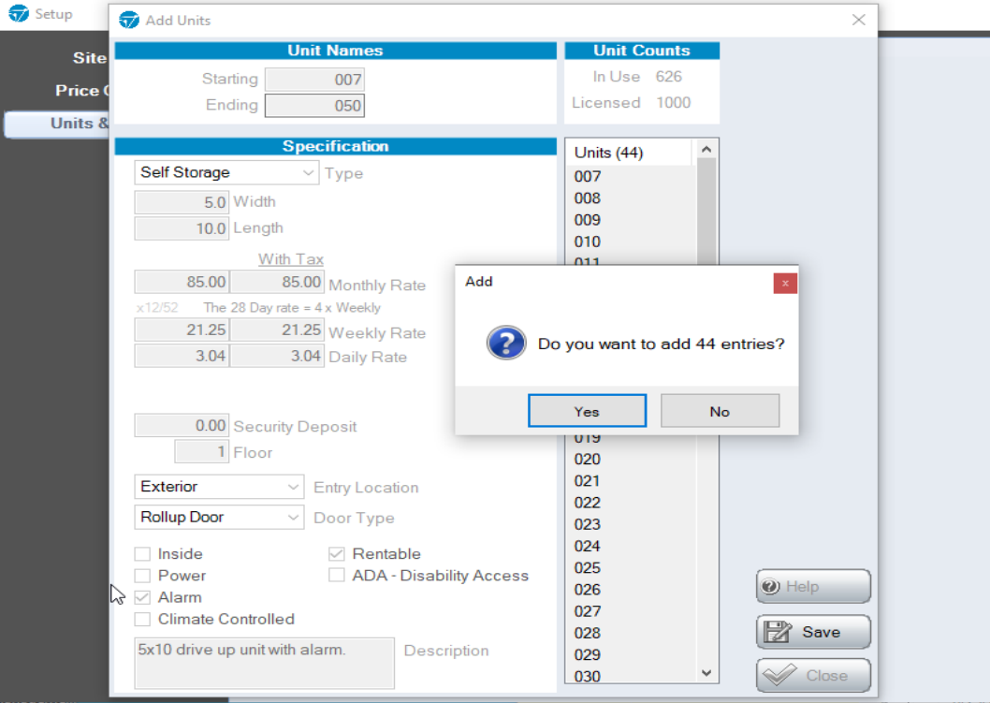Click the Setup window logo icon
Screen dimensions: 990x703
(x=19, y=13)
